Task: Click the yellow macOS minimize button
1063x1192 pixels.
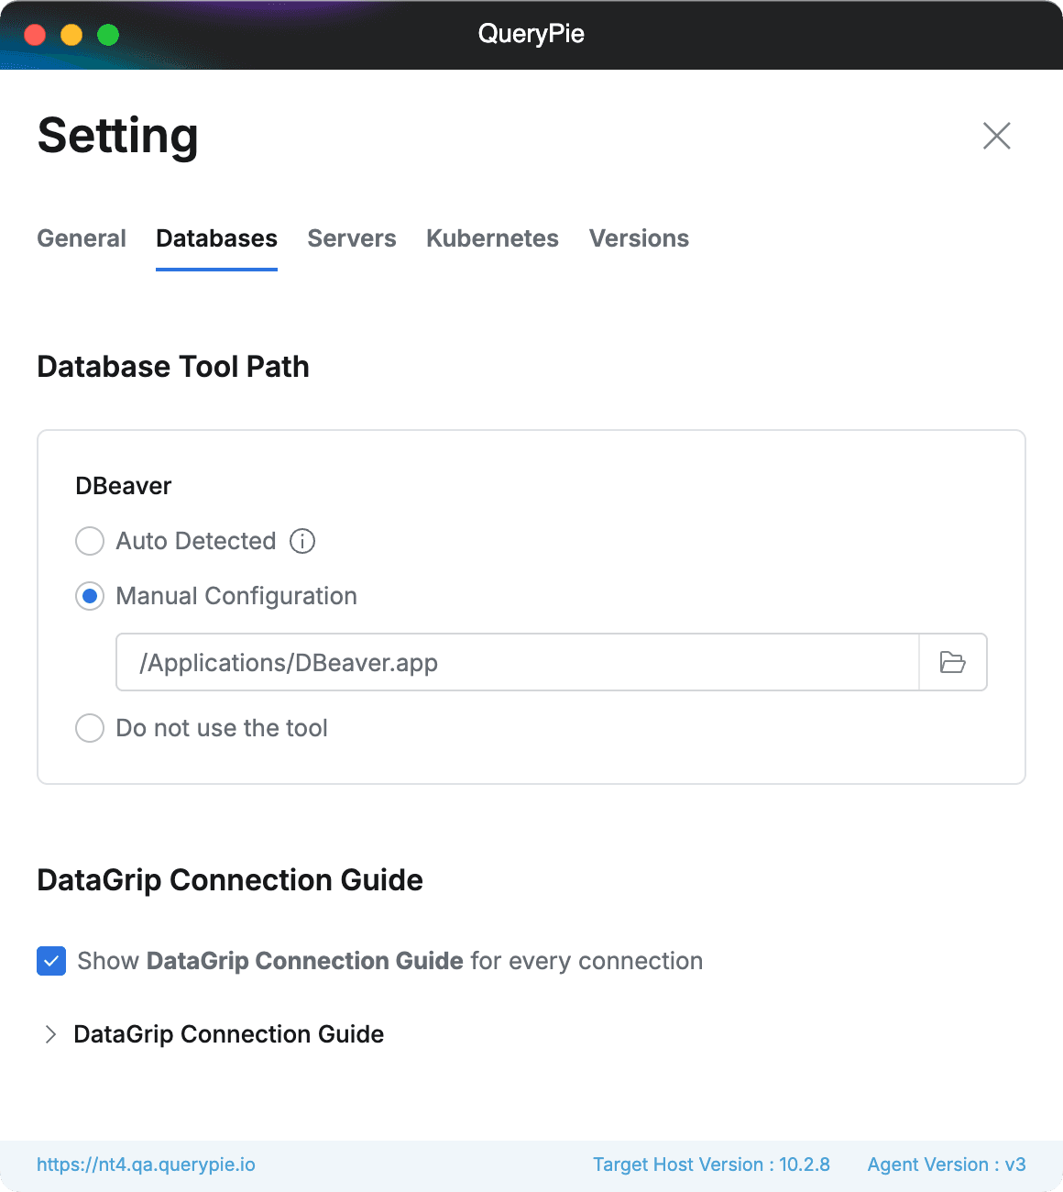Action: pos(71,35)
